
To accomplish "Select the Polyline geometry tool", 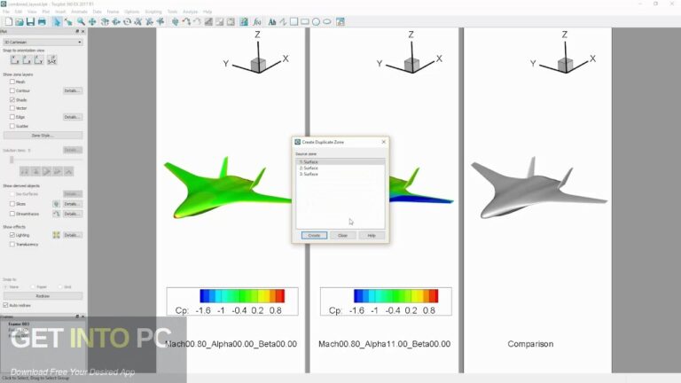I will coord(283,21).
